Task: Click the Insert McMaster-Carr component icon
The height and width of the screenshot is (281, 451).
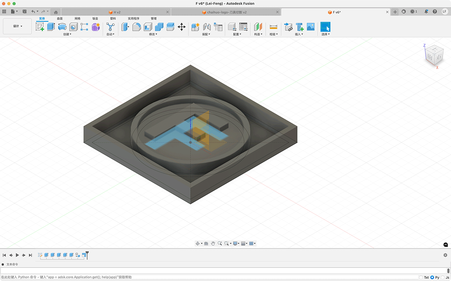Action: 300,27
